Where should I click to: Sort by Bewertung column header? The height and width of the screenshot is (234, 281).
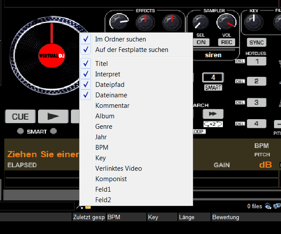246,217
